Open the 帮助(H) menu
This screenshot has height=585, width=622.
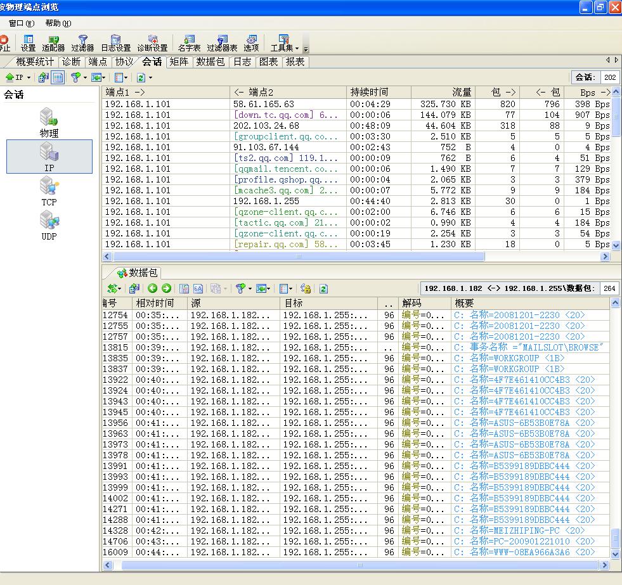point(58,23)
